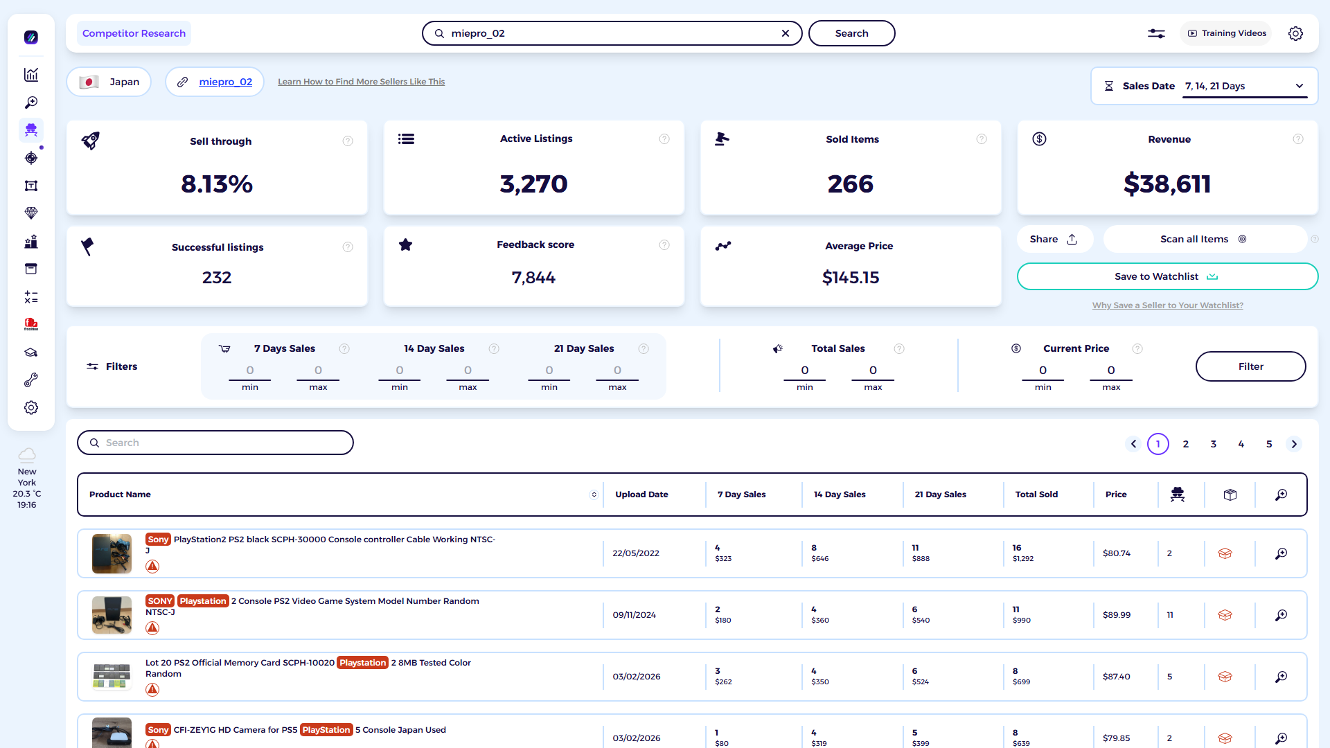Go to results page 2
1330x748 pixels.
[x=1186, y=444]
